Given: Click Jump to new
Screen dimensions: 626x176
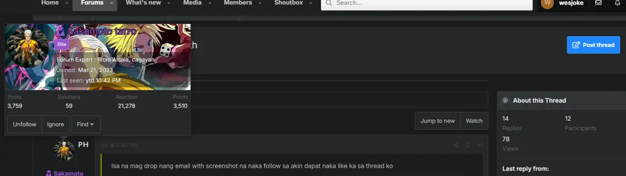Looking at the screenshot, I should 438,121.
